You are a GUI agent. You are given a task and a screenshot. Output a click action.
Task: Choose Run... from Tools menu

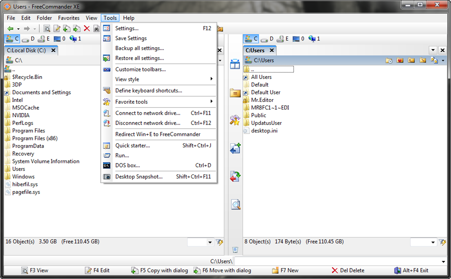tap(159, 156)
